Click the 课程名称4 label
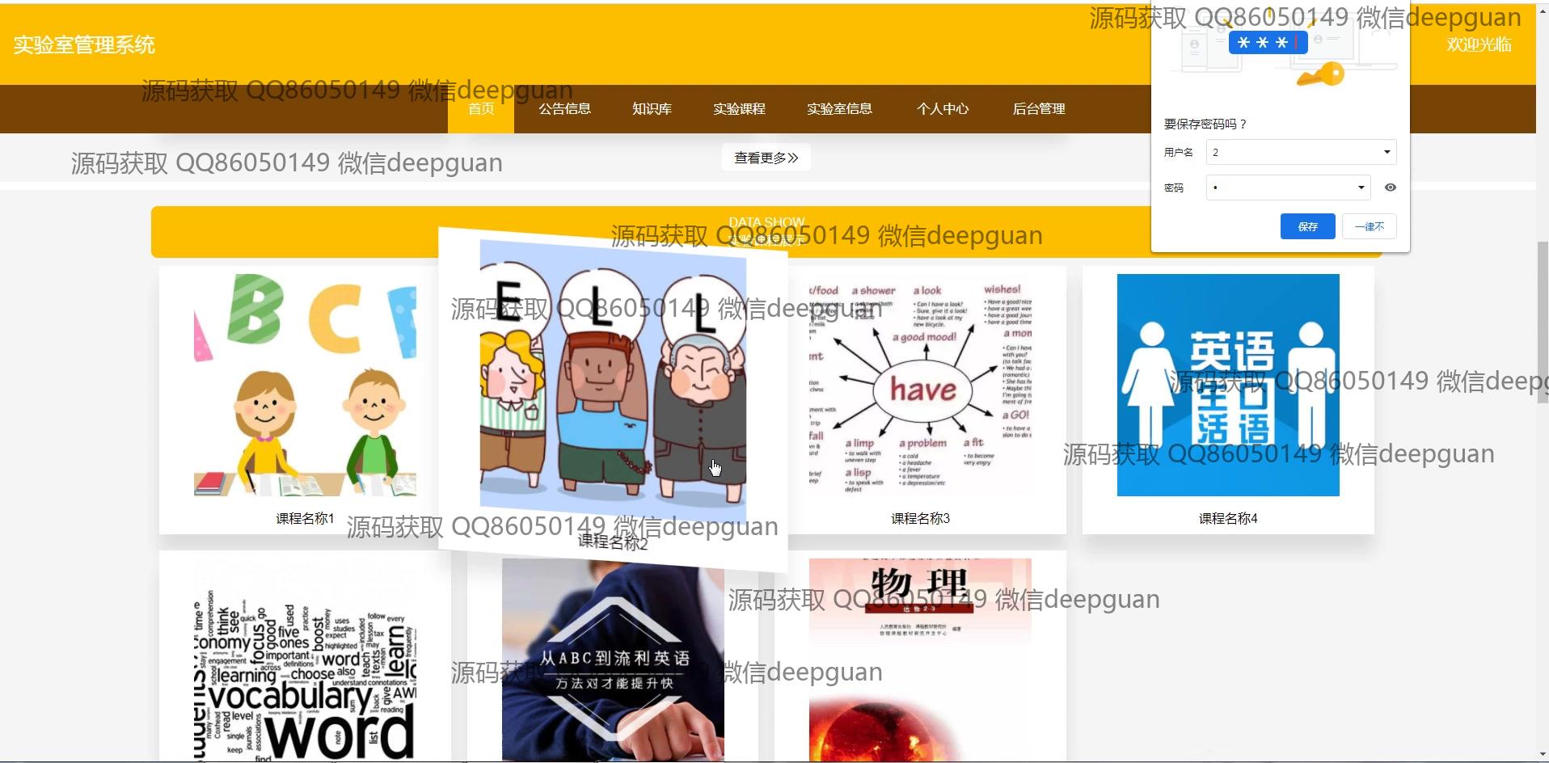1549x763 pixels. coord(1228,519)
